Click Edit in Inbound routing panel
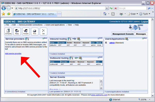155x102 pixels. click(x=100, y=38)
